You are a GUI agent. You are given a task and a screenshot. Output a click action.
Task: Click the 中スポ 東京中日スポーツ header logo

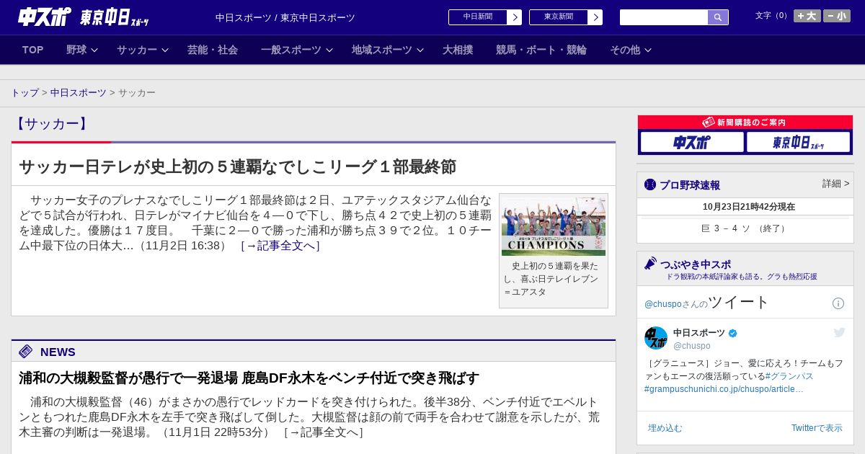click(x=84, y=17)
